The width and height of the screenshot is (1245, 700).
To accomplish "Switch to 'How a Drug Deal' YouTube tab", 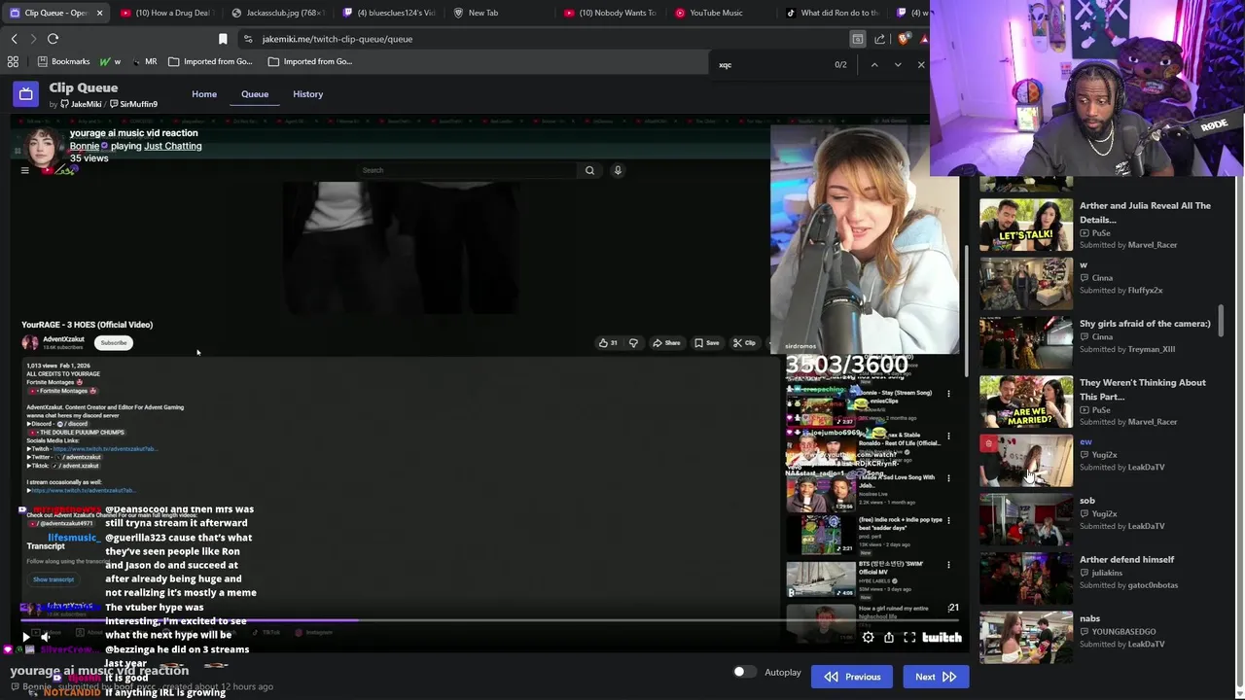I will (x=165, y=13).
